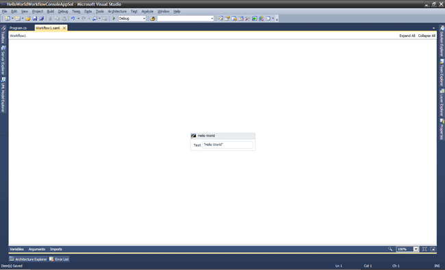Click the Workflow1 breadcrumb
The width and height of the screenshot is (445, 270).
(18, 36)
